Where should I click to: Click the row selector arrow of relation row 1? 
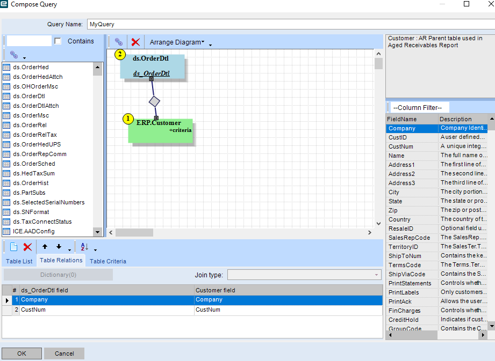7,300
